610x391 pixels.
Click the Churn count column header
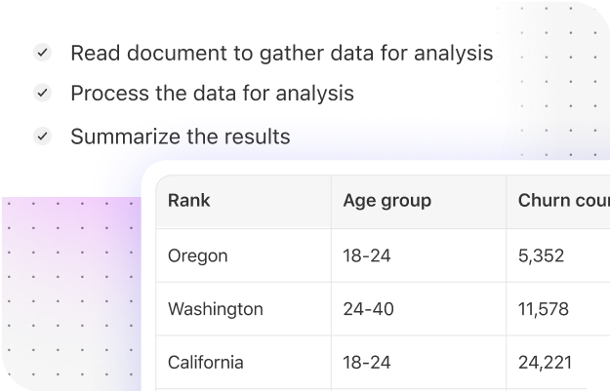(558, 201)
